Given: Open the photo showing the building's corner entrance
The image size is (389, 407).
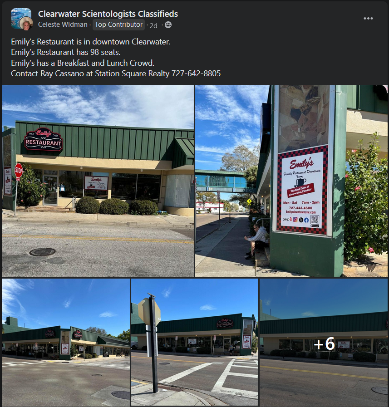Looking at the screenshot, I should (66, 342).
